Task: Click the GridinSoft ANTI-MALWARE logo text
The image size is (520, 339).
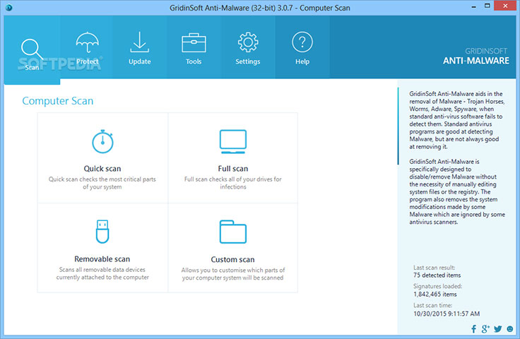Action: pos(476,56)
